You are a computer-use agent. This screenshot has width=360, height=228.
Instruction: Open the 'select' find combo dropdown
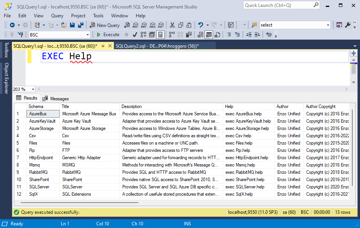pos(328,25)
